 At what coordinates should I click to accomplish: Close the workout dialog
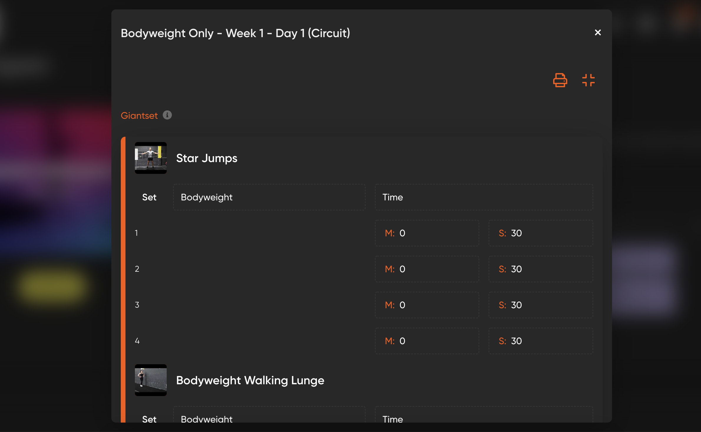[598, 32]
